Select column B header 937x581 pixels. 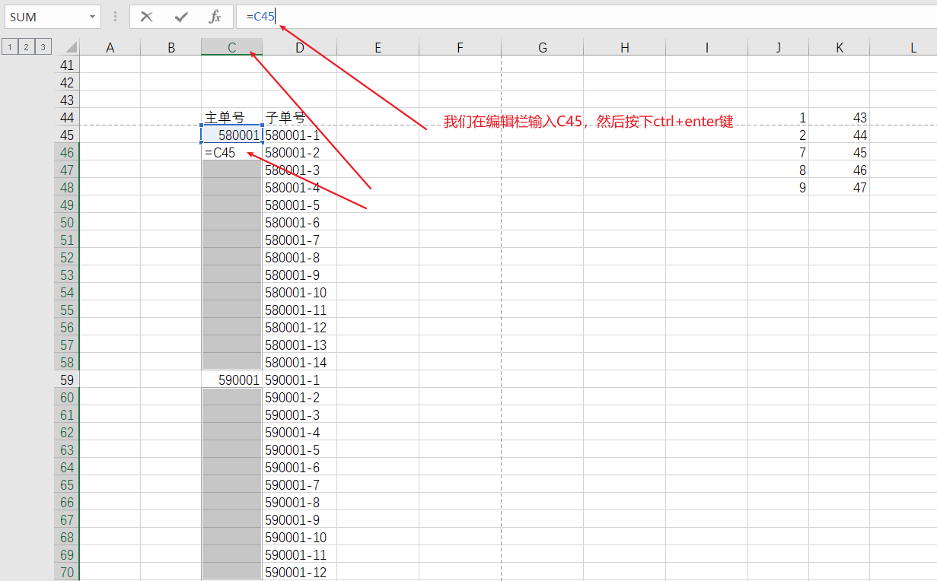(x=171, y=47)
